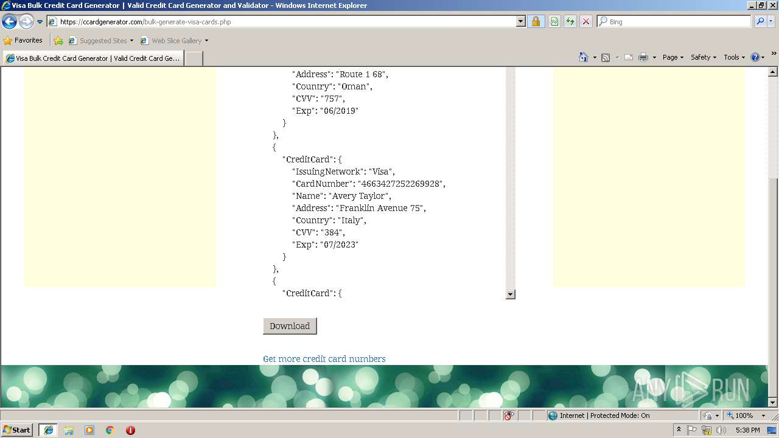The width and height of the screenshot is (779, 438).
Task: Click the Stop loading X icon
Action: [x=586, y=22]
